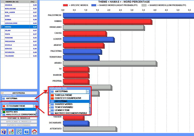The width and height of the screenshot is (194, 136).
Task: Select MATRICE DOCUMENTI-PAROLE option
Action: click(x=70, y=113)
